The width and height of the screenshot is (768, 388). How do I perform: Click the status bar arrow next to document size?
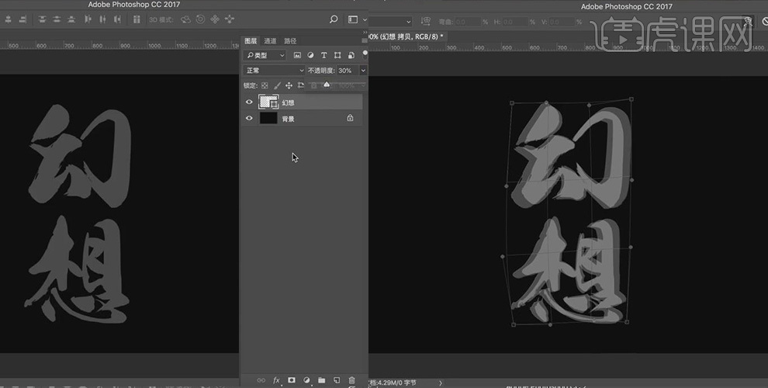click(x=441, y=383)
